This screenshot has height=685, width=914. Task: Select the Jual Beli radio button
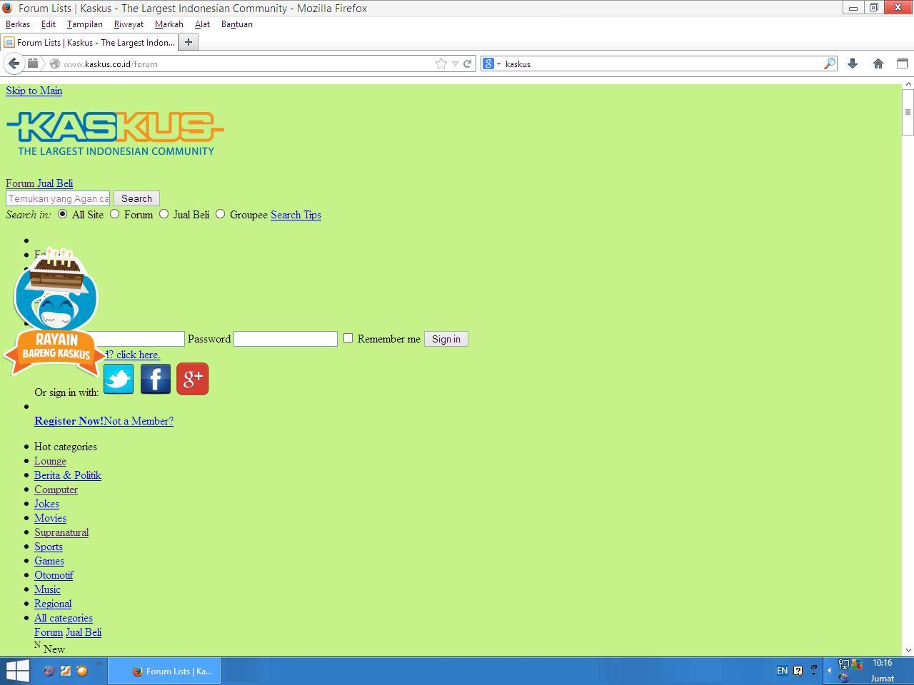(164, 214)
